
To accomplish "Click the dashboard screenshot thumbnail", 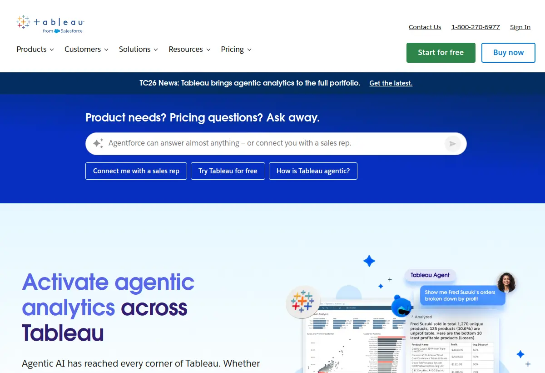I will click(355, 336).
